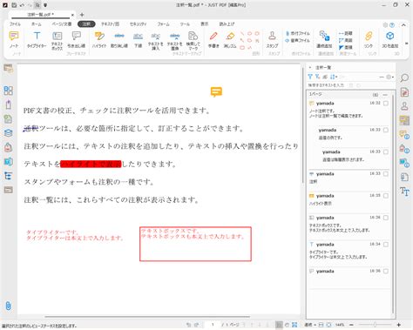This screenshot has width=413, height=330.
Task: Open the options gear dropdown in 注釈一覧
Action: pyautogui.click(x=390, y=77)
